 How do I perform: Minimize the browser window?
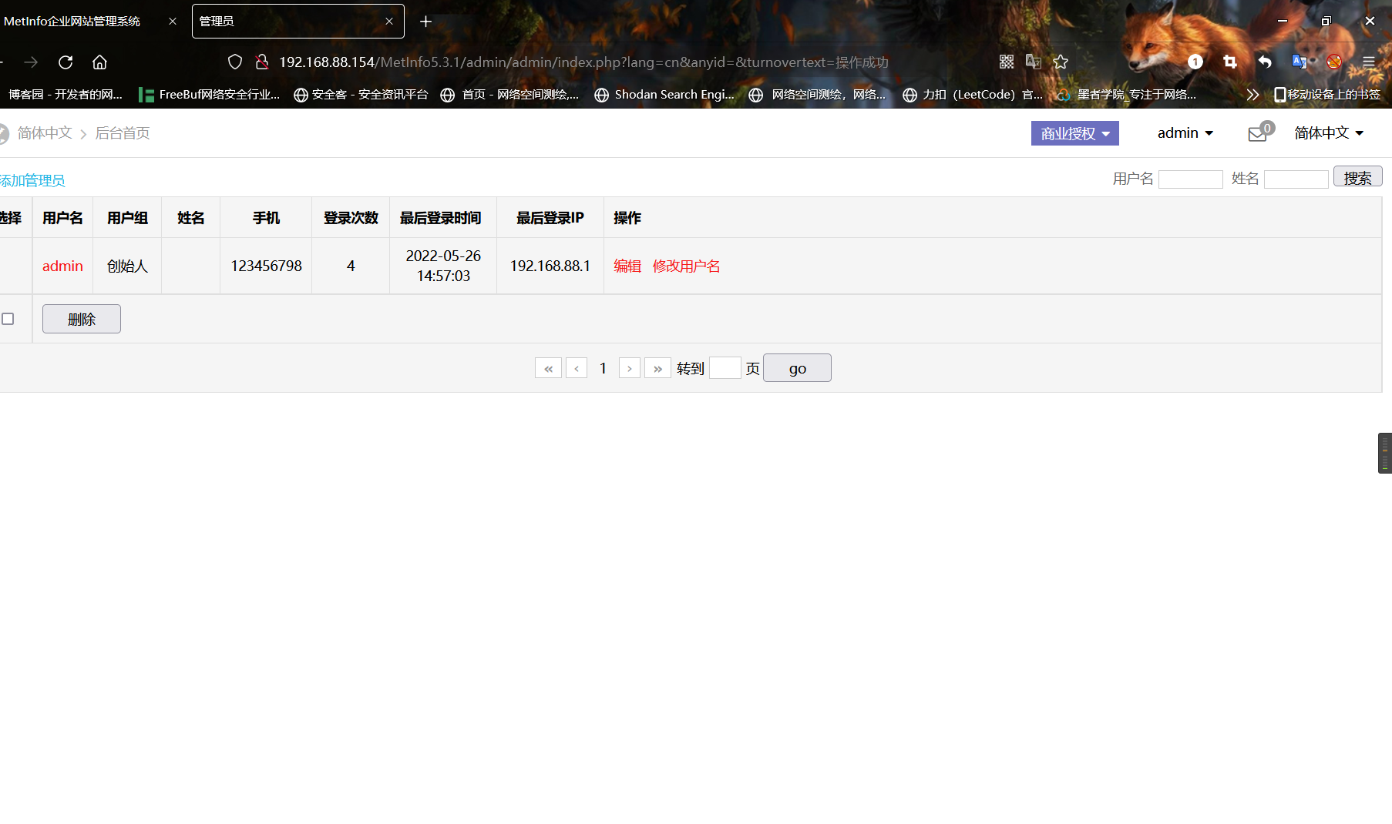coord(1283,21)
